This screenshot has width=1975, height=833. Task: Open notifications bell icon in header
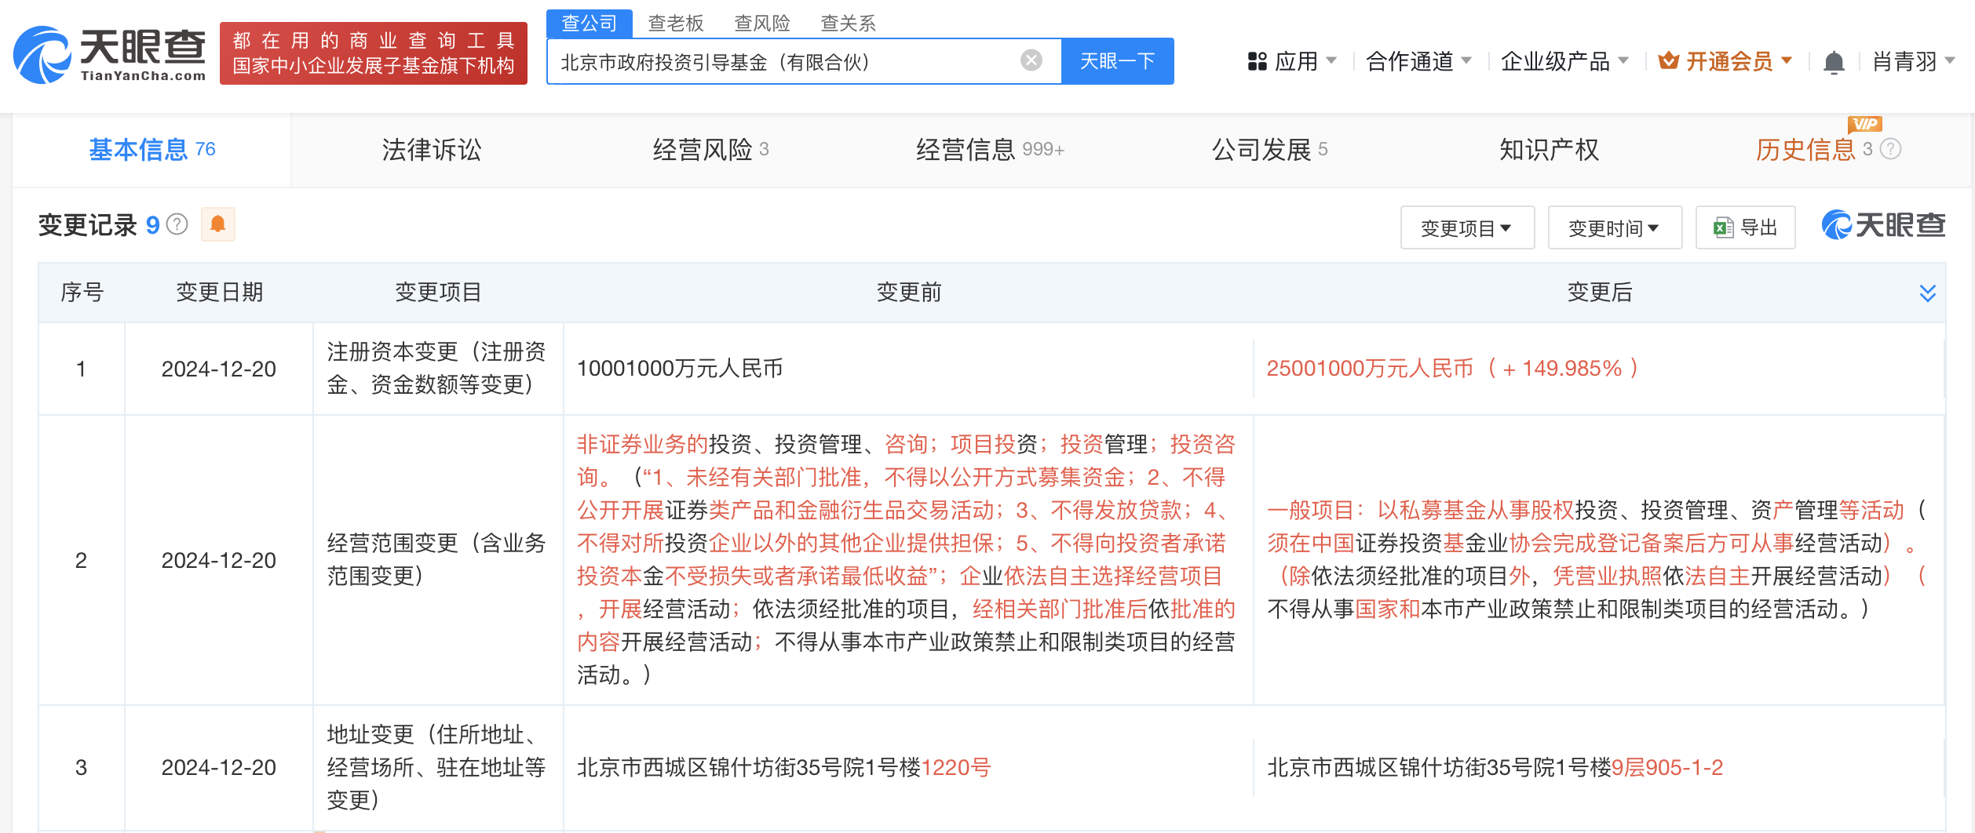coord(1834,62)
